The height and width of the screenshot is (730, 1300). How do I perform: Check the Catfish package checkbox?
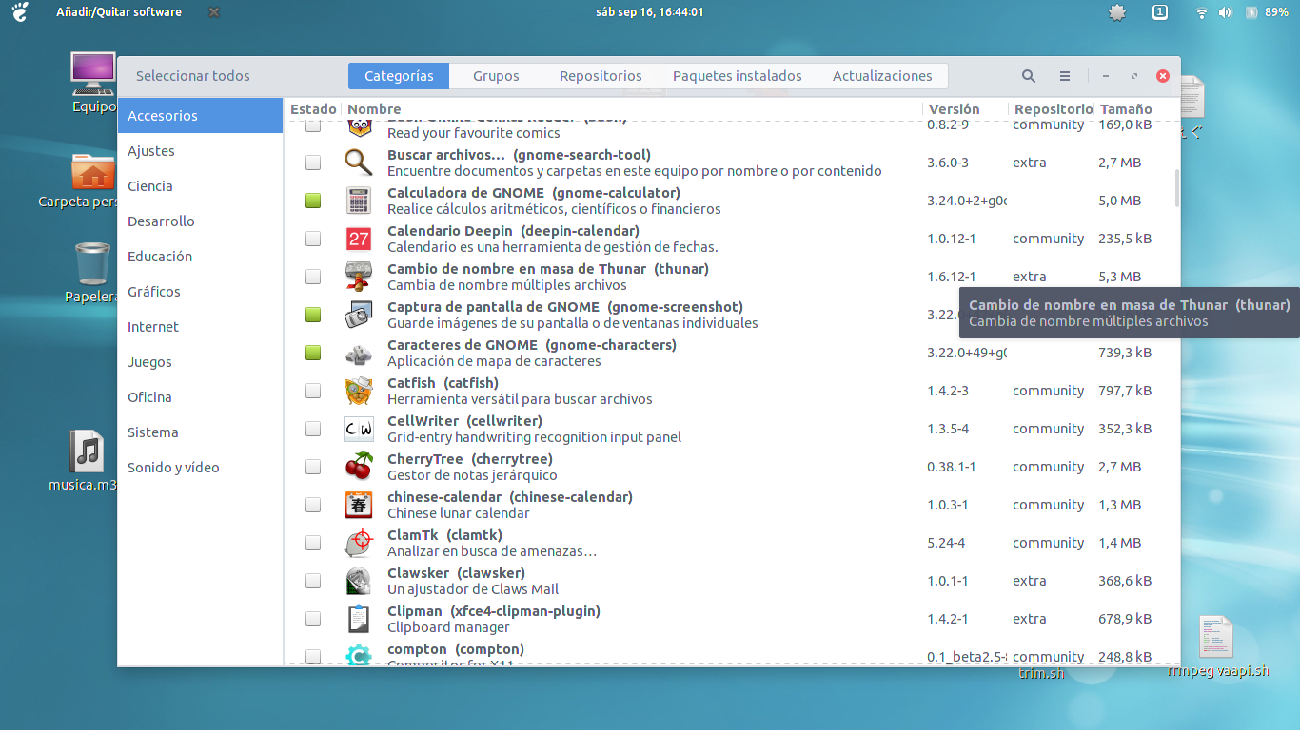tap(313, 391)
